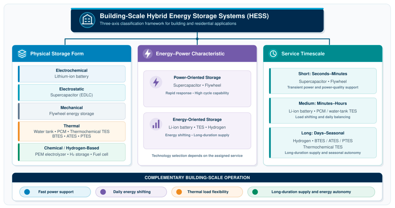Click the "COMPLEMENTARY BUILDING-SCALE OPERATION" banner title
Viewport: 395px width, 208px height.
click(x=197, y=178)
